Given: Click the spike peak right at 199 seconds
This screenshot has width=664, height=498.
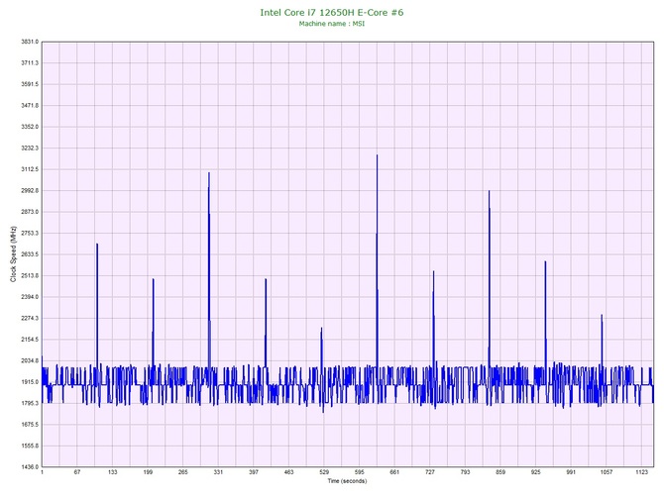Looking at the screenshot, I should tap(153, 280).
